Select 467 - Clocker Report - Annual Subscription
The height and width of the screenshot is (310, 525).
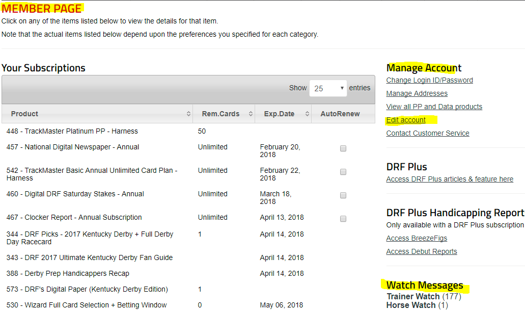pos(74,217)
